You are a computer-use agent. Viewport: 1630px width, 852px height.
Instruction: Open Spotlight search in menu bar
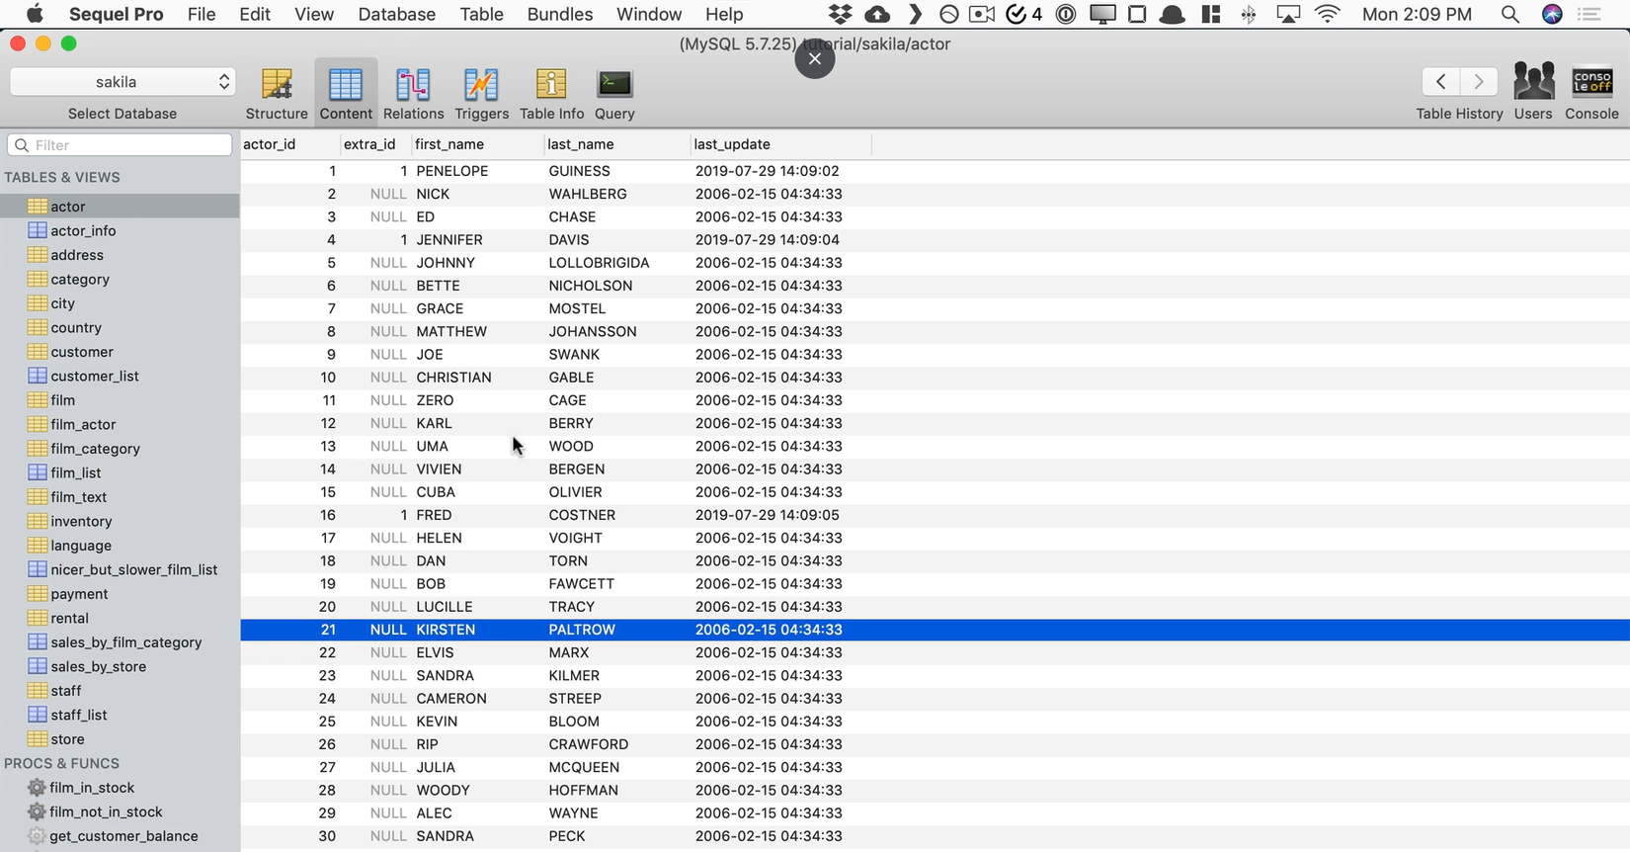pyautogui.click(x=1509, y=14)
